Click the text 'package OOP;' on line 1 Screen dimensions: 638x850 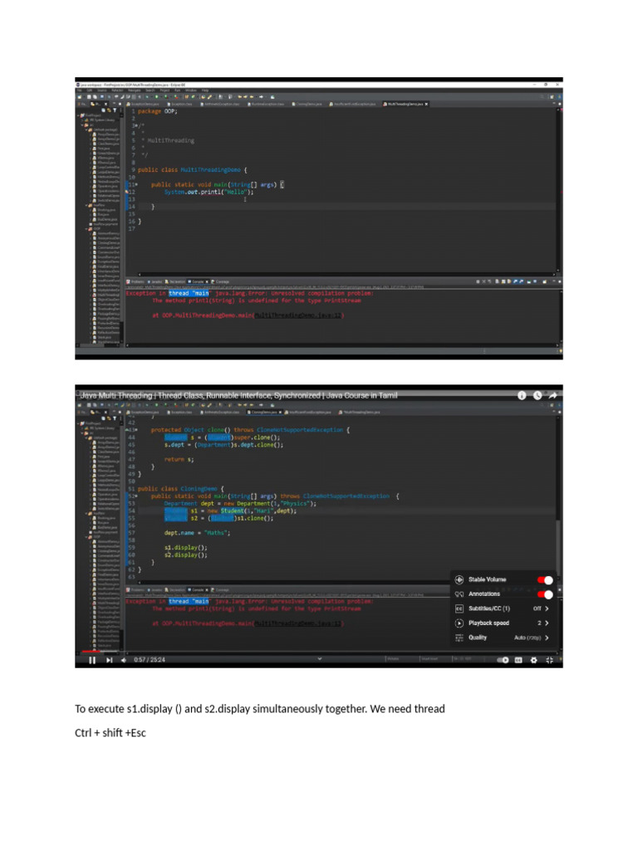157,111
